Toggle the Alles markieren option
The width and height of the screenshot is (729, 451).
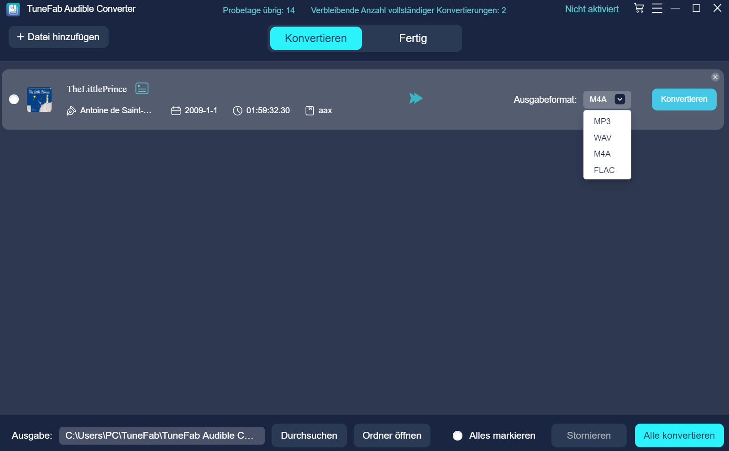(x=457, y=435)
